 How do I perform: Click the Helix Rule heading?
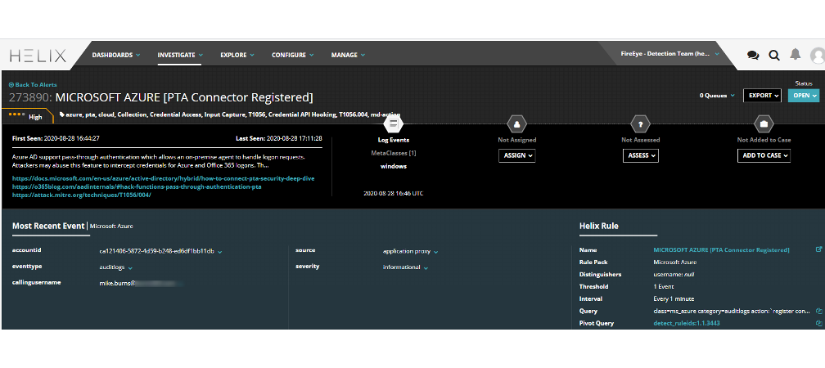point(599,226)
